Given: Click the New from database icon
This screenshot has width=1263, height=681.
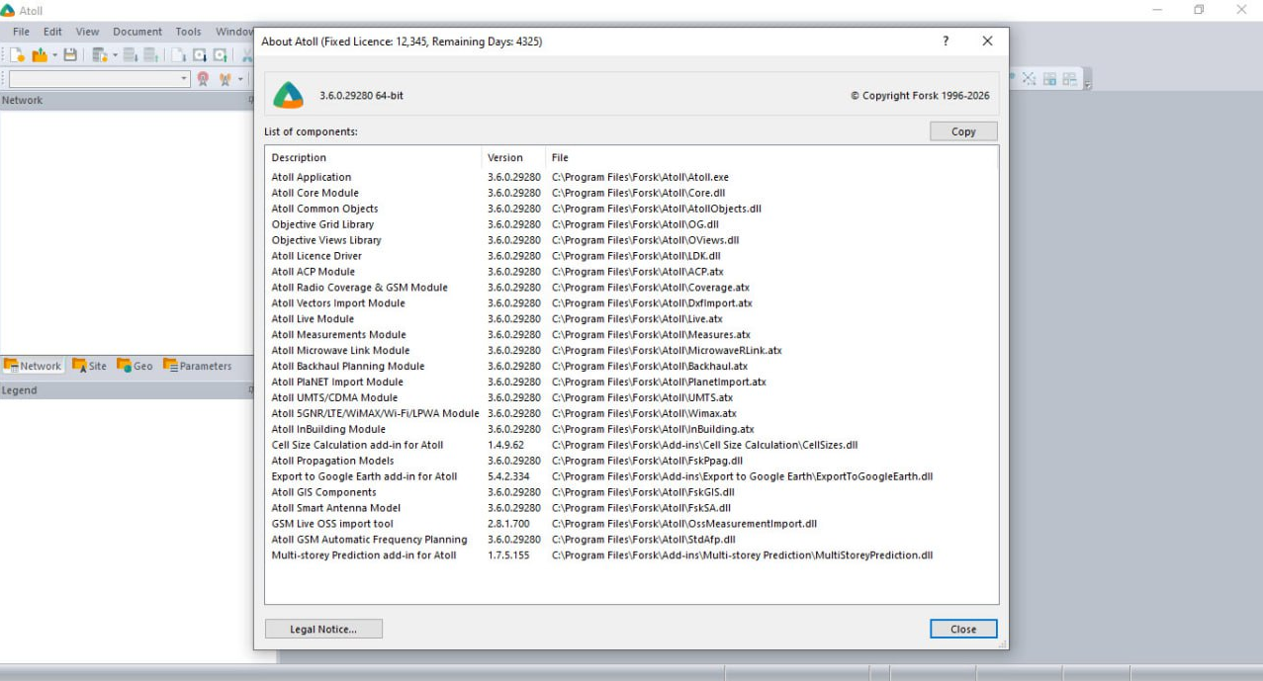Looking at the screenshot, I should click(x=100, y=54).
